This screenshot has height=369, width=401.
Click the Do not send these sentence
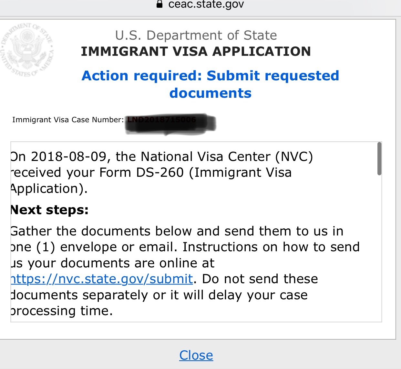pos(260,279)
